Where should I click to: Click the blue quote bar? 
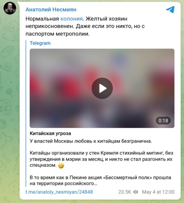pos(26,113)
